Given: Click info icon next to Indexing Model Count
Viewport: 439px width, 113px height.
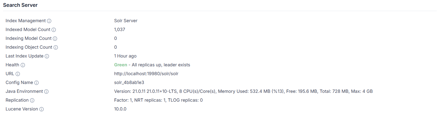Looking at the screenshot, I should point(55,39).
